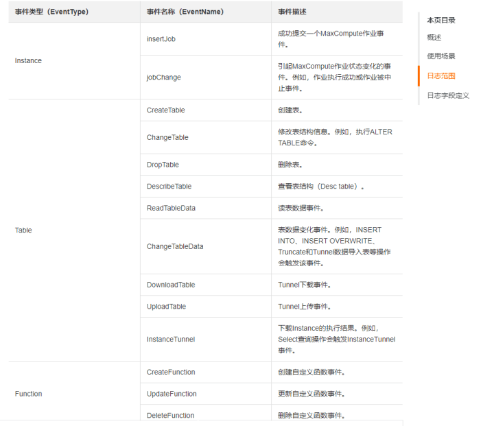Select the UpdateFunction event name
494x426 pixels.
pos(172,394)
